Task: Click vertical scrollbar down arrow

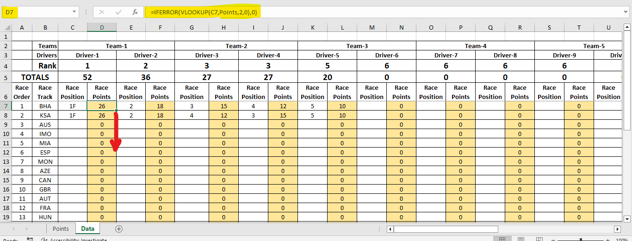Action: pyautogui.click(x=627, y=219)
